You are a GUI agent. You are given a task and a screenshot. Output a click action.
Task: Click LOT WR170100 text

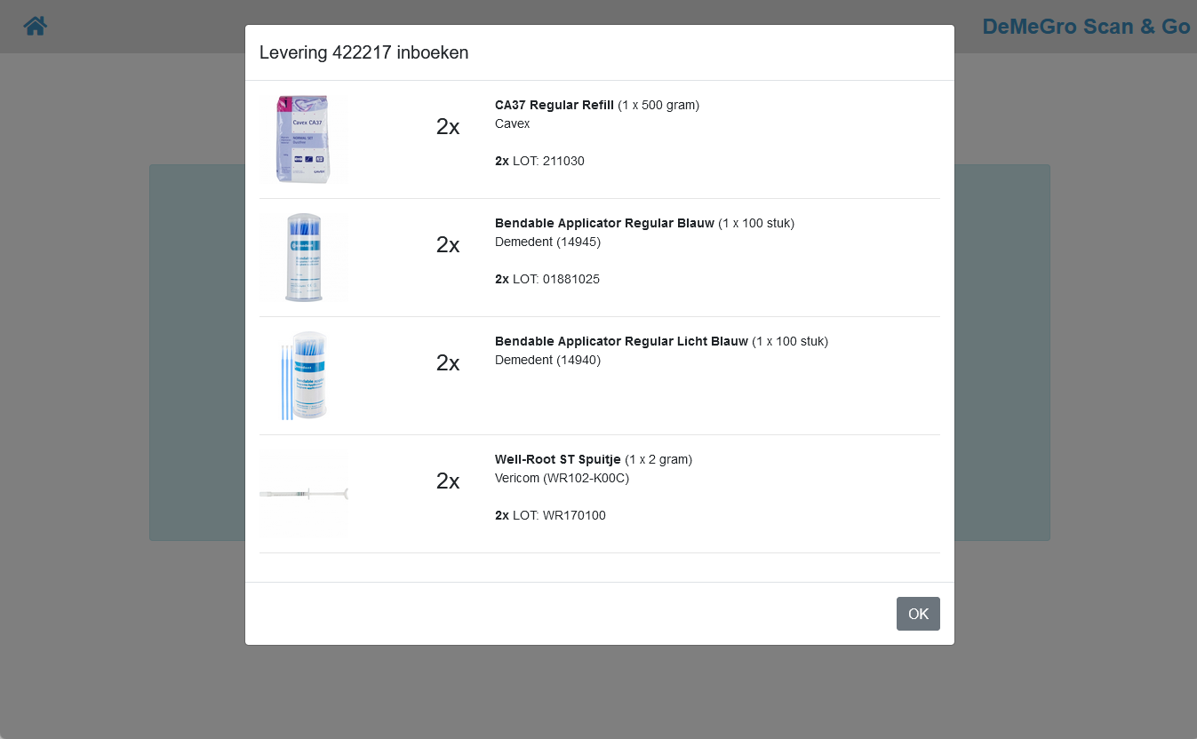click(x=559, y=515)
